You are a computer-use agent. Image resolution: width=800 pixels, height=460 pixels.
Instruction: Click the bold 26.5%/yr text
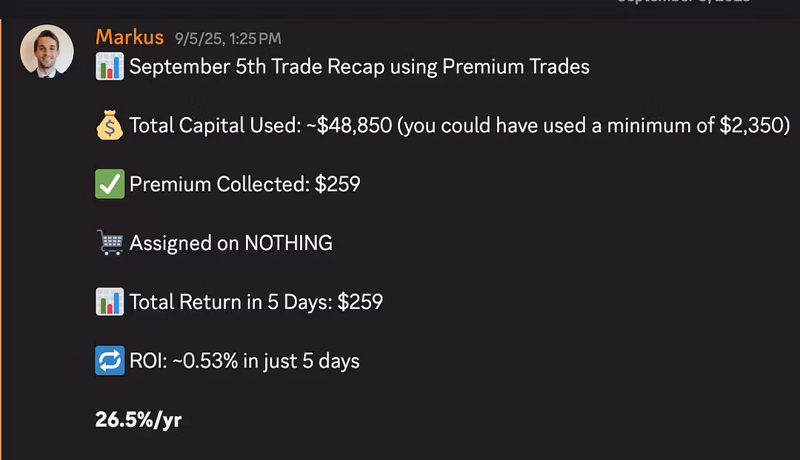pos(139,420)
